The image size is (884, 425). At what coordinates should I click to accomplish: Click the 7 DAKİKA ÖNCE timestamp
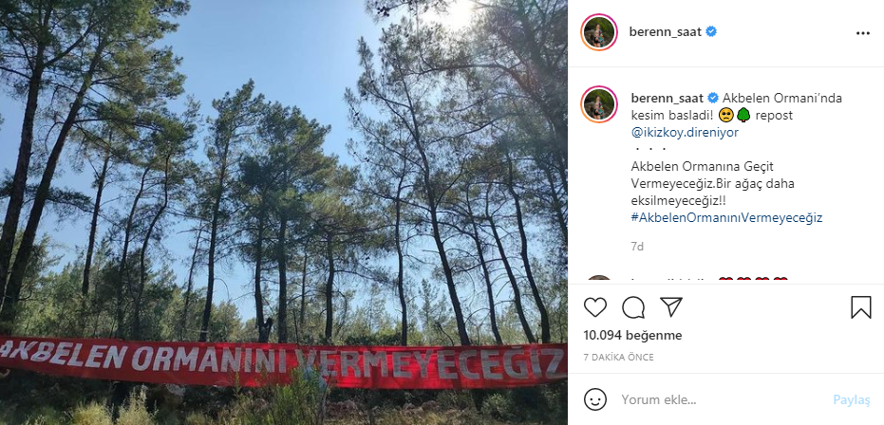(x=618, y=358)
